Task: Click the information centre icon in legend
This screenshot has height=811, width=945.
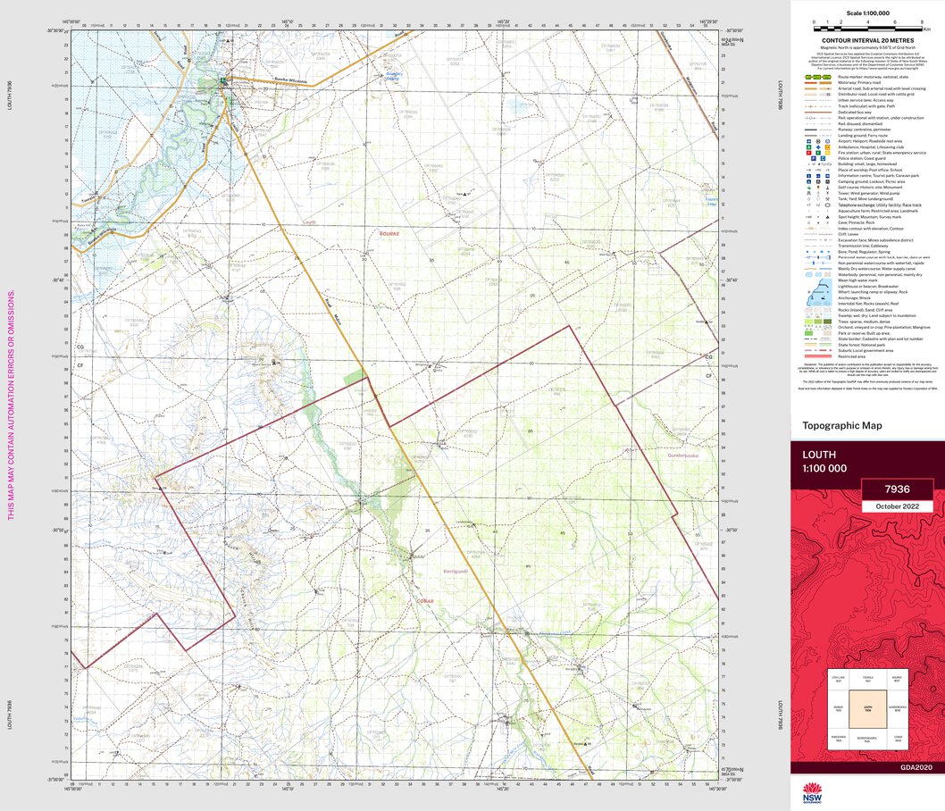Action: point(809,176)
